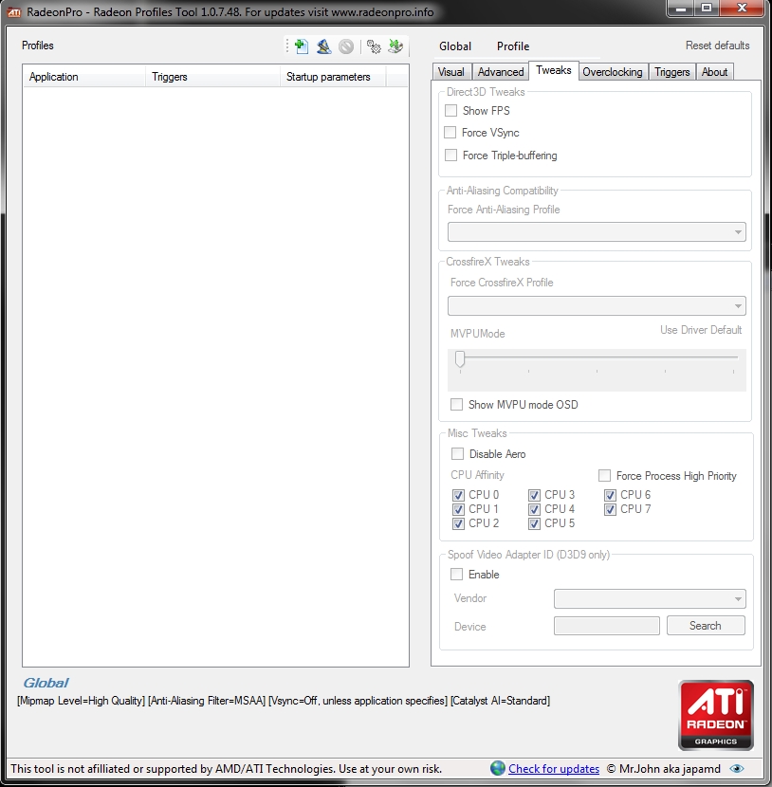Viewport: 772px width, 787px height.
Task: Minimize the RadeonPro window
Action: point(681,9)
